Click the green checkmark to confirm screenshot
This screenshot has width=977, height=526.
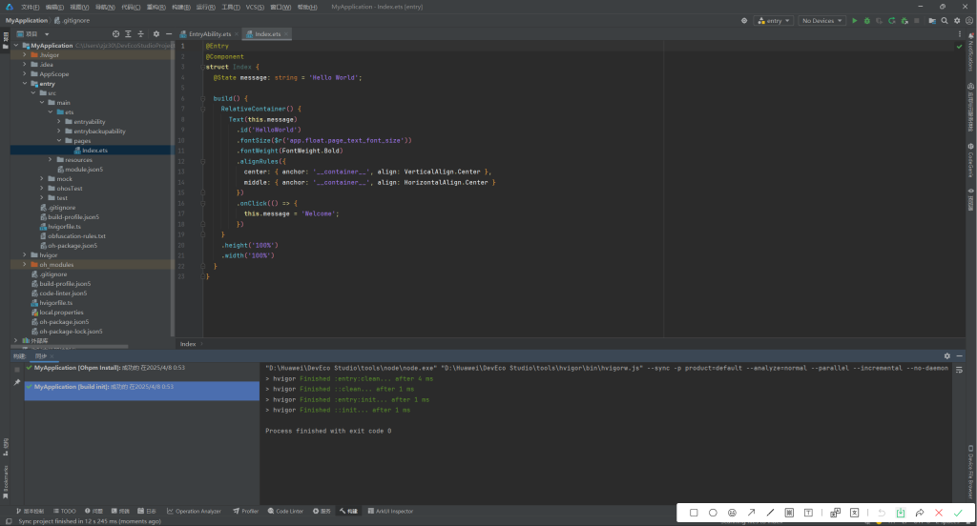pyautogui.click(x=958, y=513)
